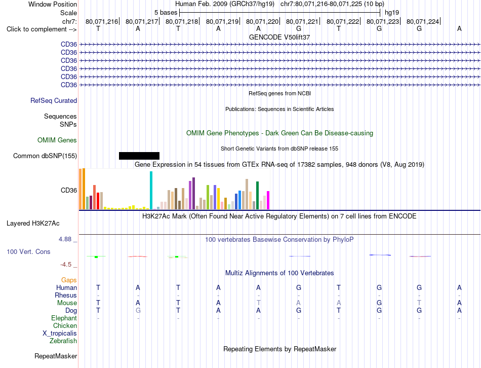Click the Sequences side label
The image size is (481, 368).
[x=60, y=117]
